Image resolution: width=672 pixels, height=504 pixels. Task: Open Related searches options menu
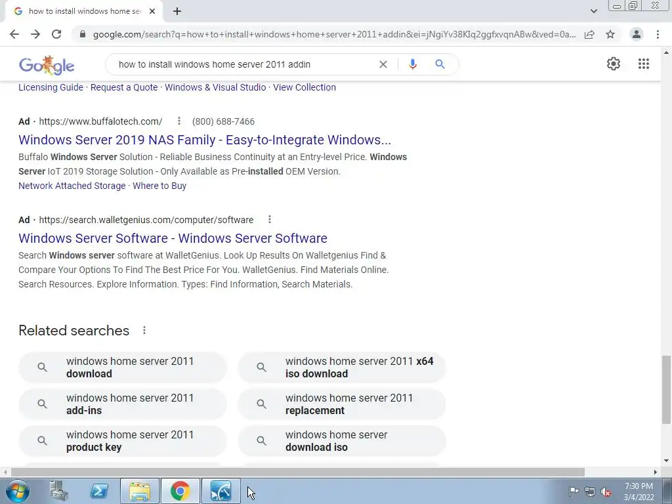tap(144, 331)
